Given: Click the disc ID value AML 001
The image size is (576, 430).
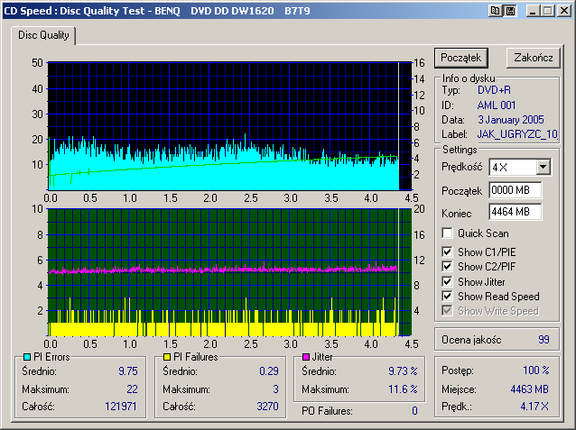Looking at the screenshot, I should coord(497,105).
